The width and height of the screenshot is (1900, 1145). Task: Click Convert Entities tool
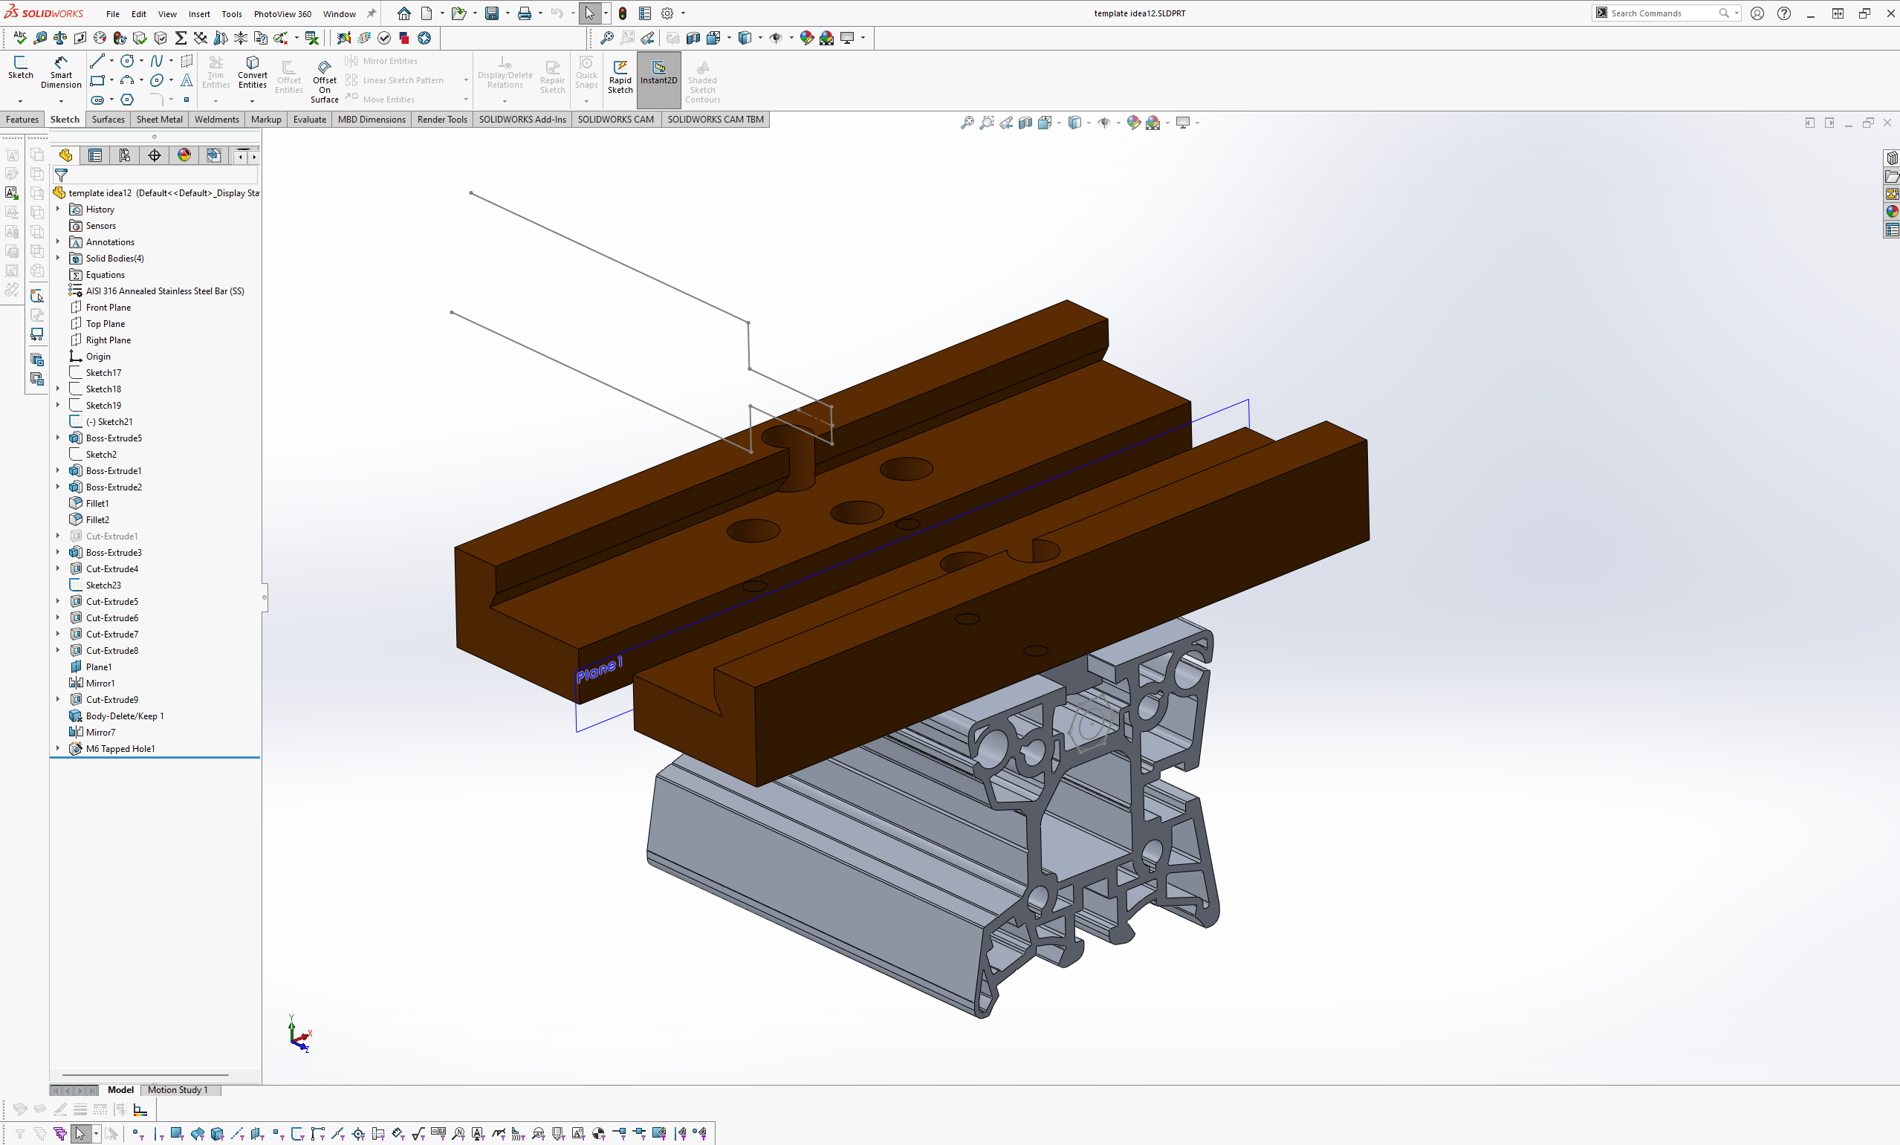click(x=252, y=73)
